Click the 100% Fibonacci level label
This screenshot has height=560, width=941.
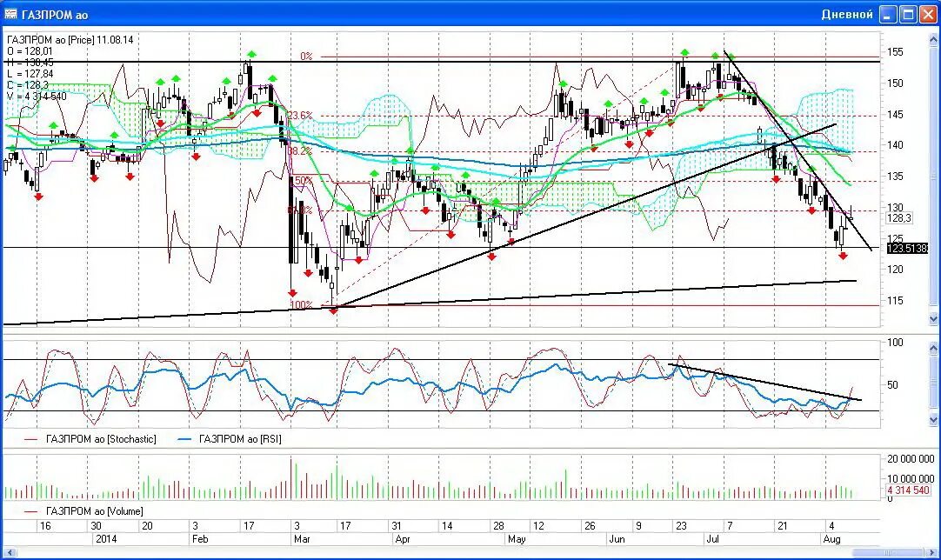(301, 305)
